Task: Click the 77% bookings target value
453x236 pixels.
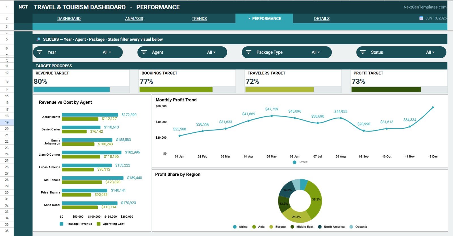Action: coord(146,81)
